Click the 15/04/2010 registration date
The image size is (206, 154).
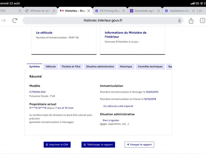click(152, 92)
